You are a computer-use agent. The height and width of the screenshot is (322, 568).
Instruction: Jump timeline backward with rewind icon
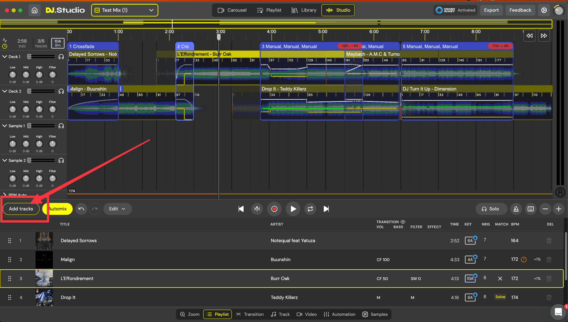tap(529, 36)
